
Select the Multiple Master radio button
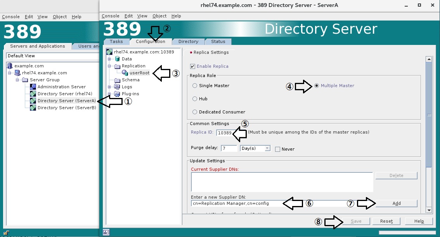tap(317, 86)
